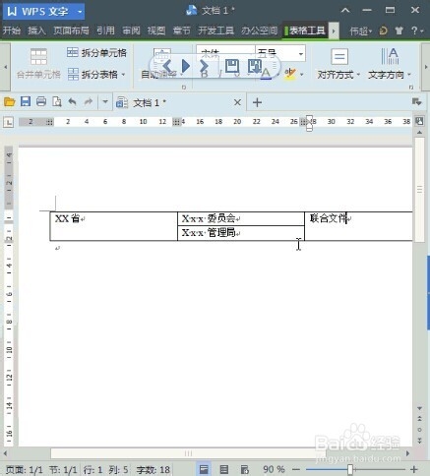Save document with blue floppy icon

26,101
